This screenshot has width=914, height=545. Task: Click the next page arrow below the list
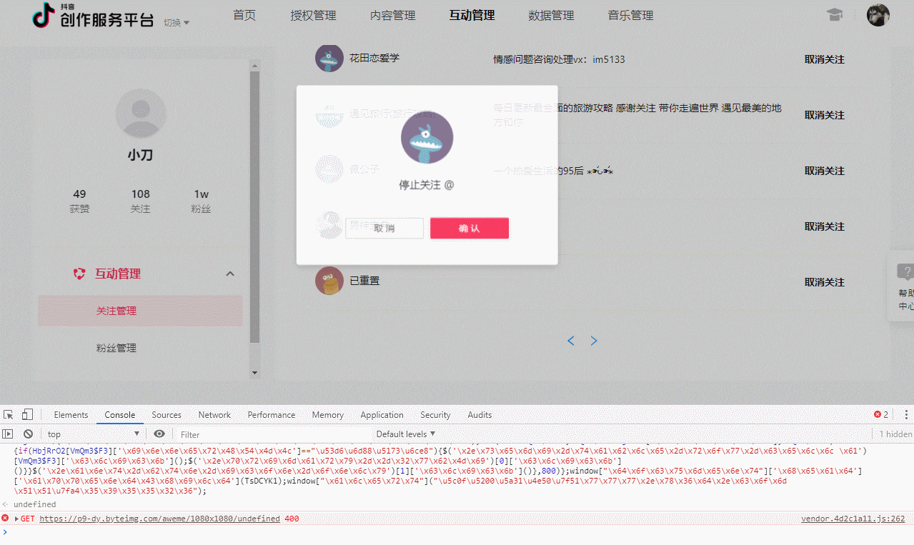[x=594, y=341]
